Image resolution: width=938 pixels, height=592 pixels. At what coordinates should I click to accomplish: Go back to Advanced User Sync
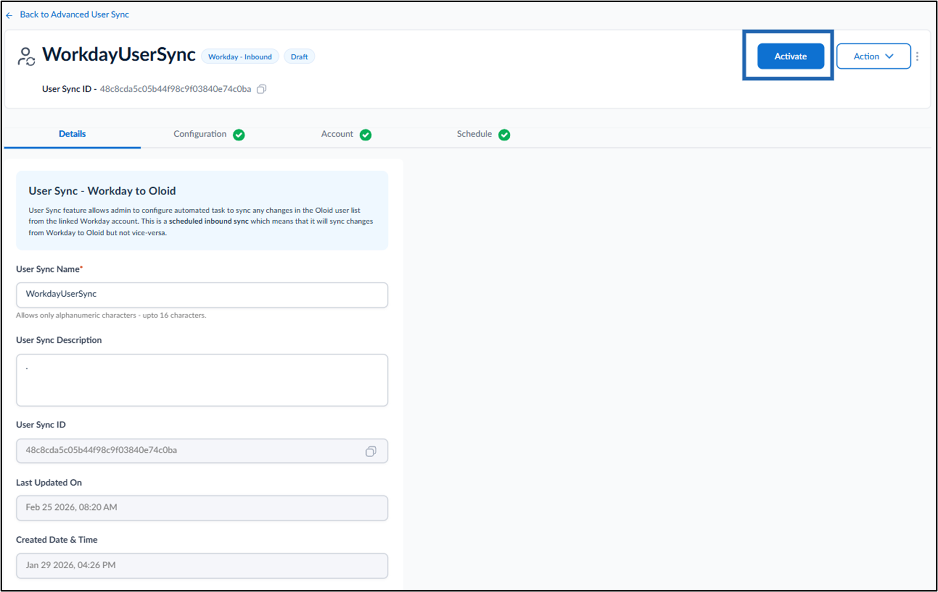tap(74, 14)
